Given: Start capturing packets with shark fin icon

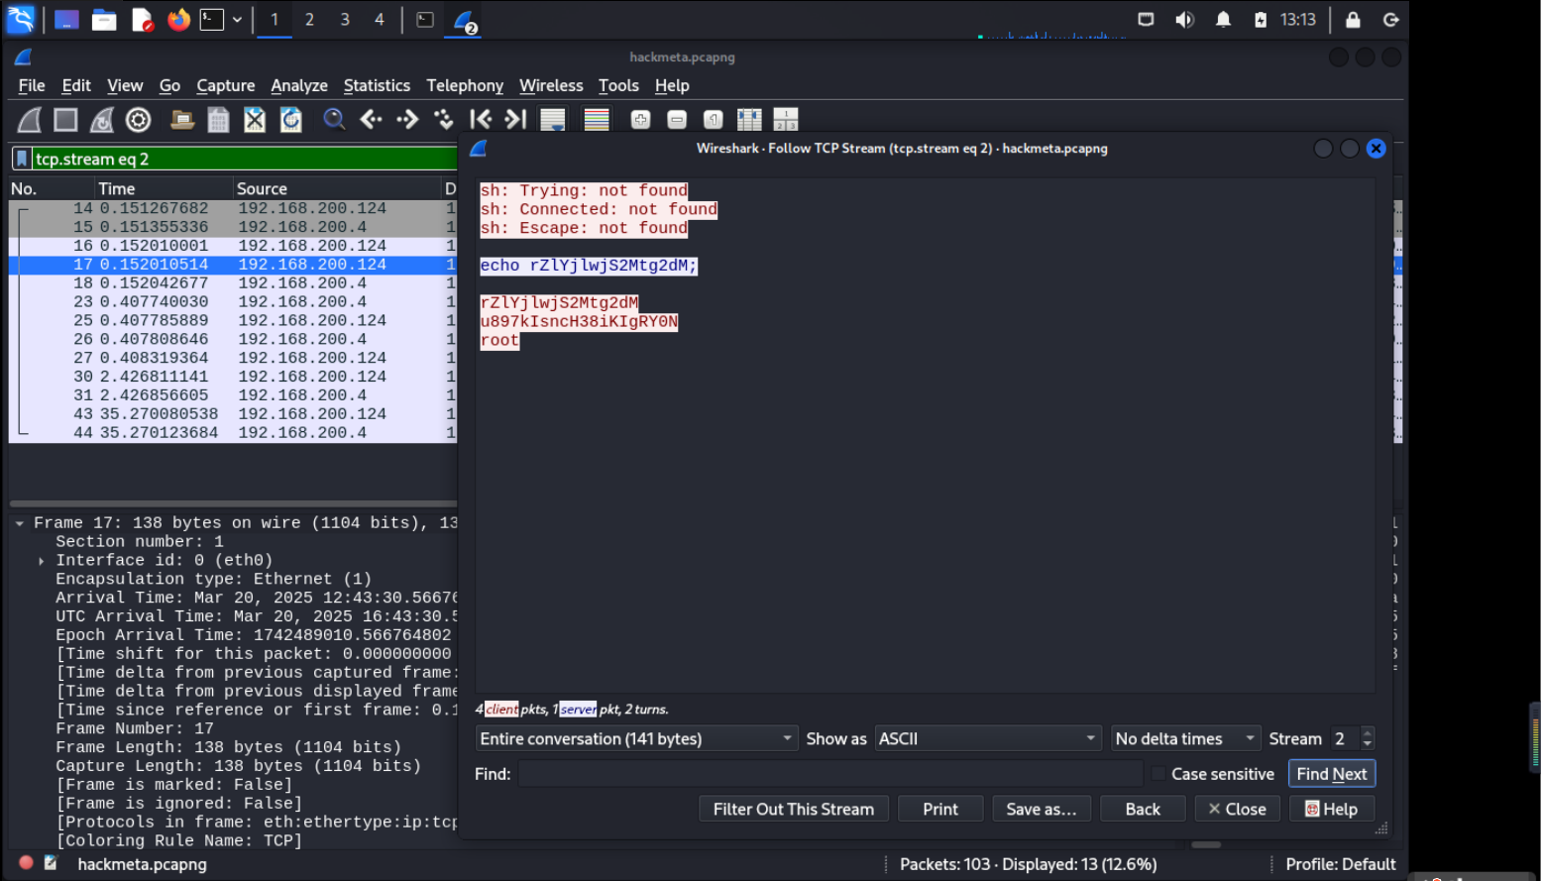Looking at the screenshot, I should tap(30, 120).
